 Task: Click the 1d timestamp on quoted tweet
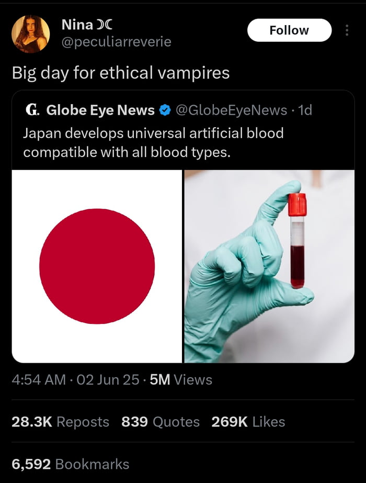306,110
